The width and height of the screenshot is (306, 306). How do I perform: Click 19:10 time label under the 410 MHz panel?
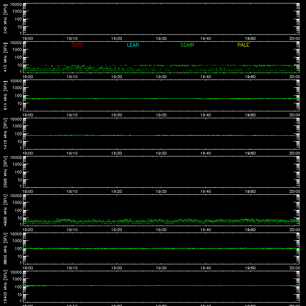(72, 77)
